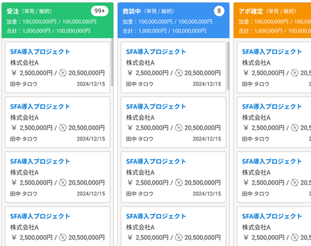Click the recurring-amount clock icon on third 受注 card
Screen dimensions: 311x246
pos(63,183)
